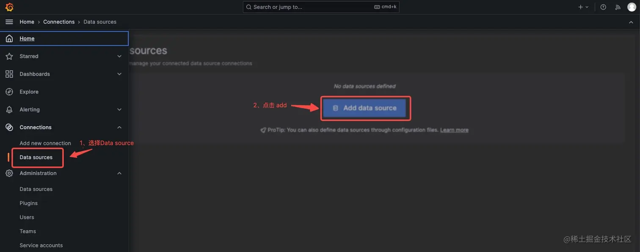Click the search magnifier icon
This screenshot has height=252, width=640.
click(x=249, y=7)
